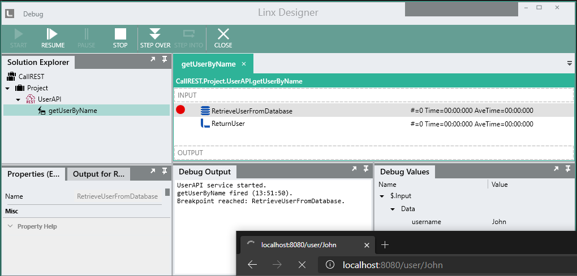The width and height of the screenshot is (577, 276).
Task: Pin the Debug Values panel
Action: point(569,168)
